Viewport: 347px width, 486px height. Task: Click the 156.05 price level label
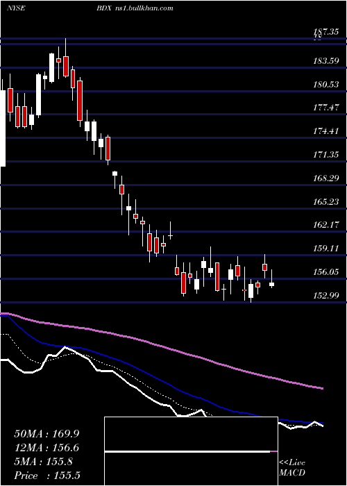[x=325, y=272]
